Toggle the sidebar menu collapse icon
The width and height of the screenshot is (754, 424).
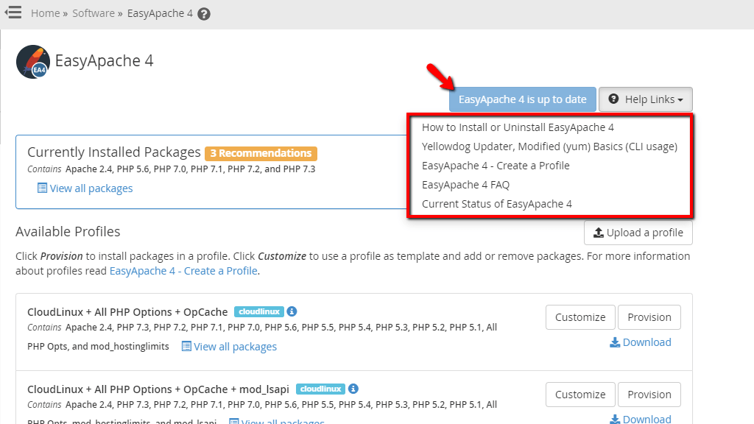click(x=13, y=13)
